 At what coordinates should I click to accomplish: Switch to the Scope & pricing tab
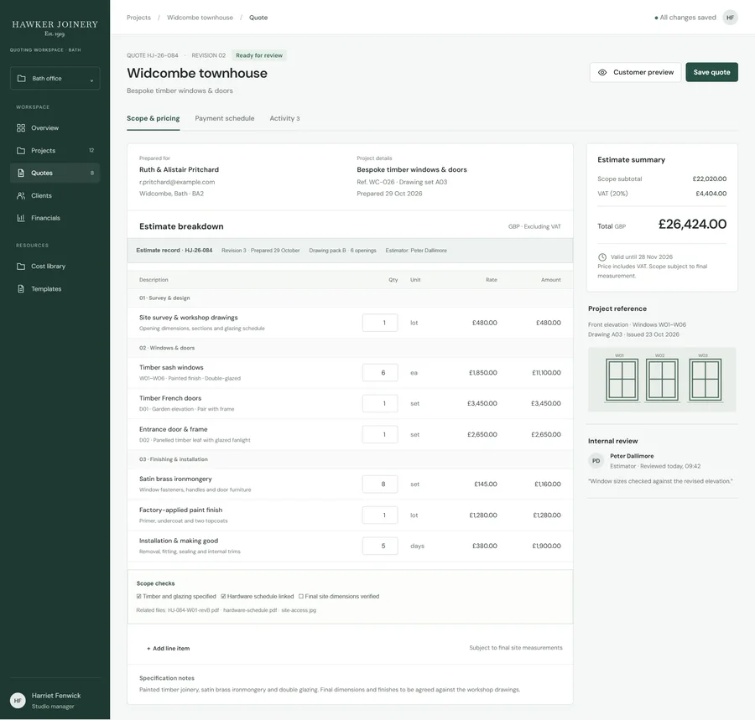pyautogui.click(x=154, y=118)
